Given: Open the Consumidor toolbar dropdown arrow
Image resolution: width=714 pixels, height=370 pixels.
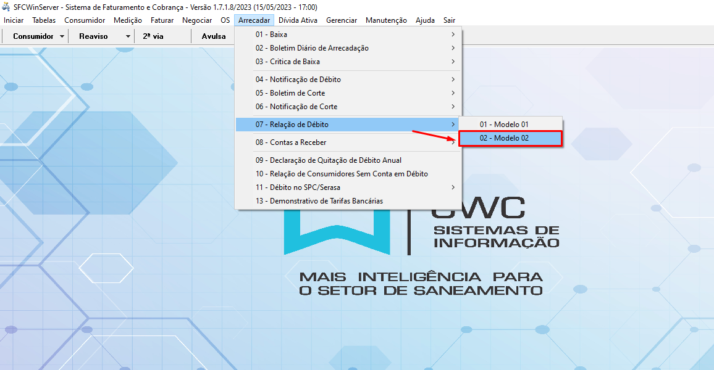Looking at the screenshot, I should [62, 36].
